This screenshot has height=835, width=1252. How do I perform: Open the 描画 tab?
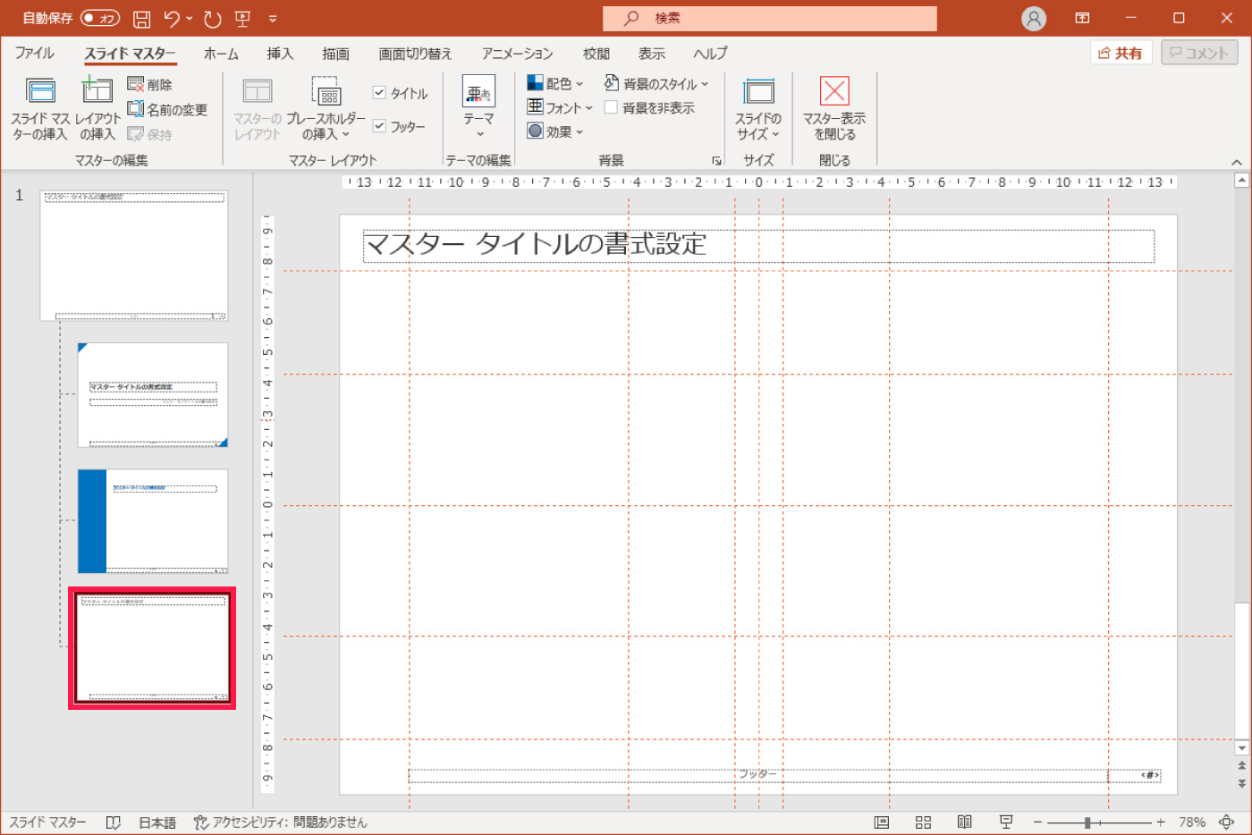[x=335, y=54]
